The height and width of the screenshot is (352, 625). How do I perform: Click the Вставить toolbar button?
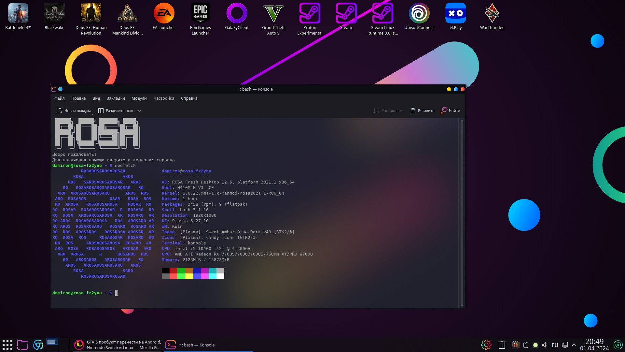click(423, 111)
